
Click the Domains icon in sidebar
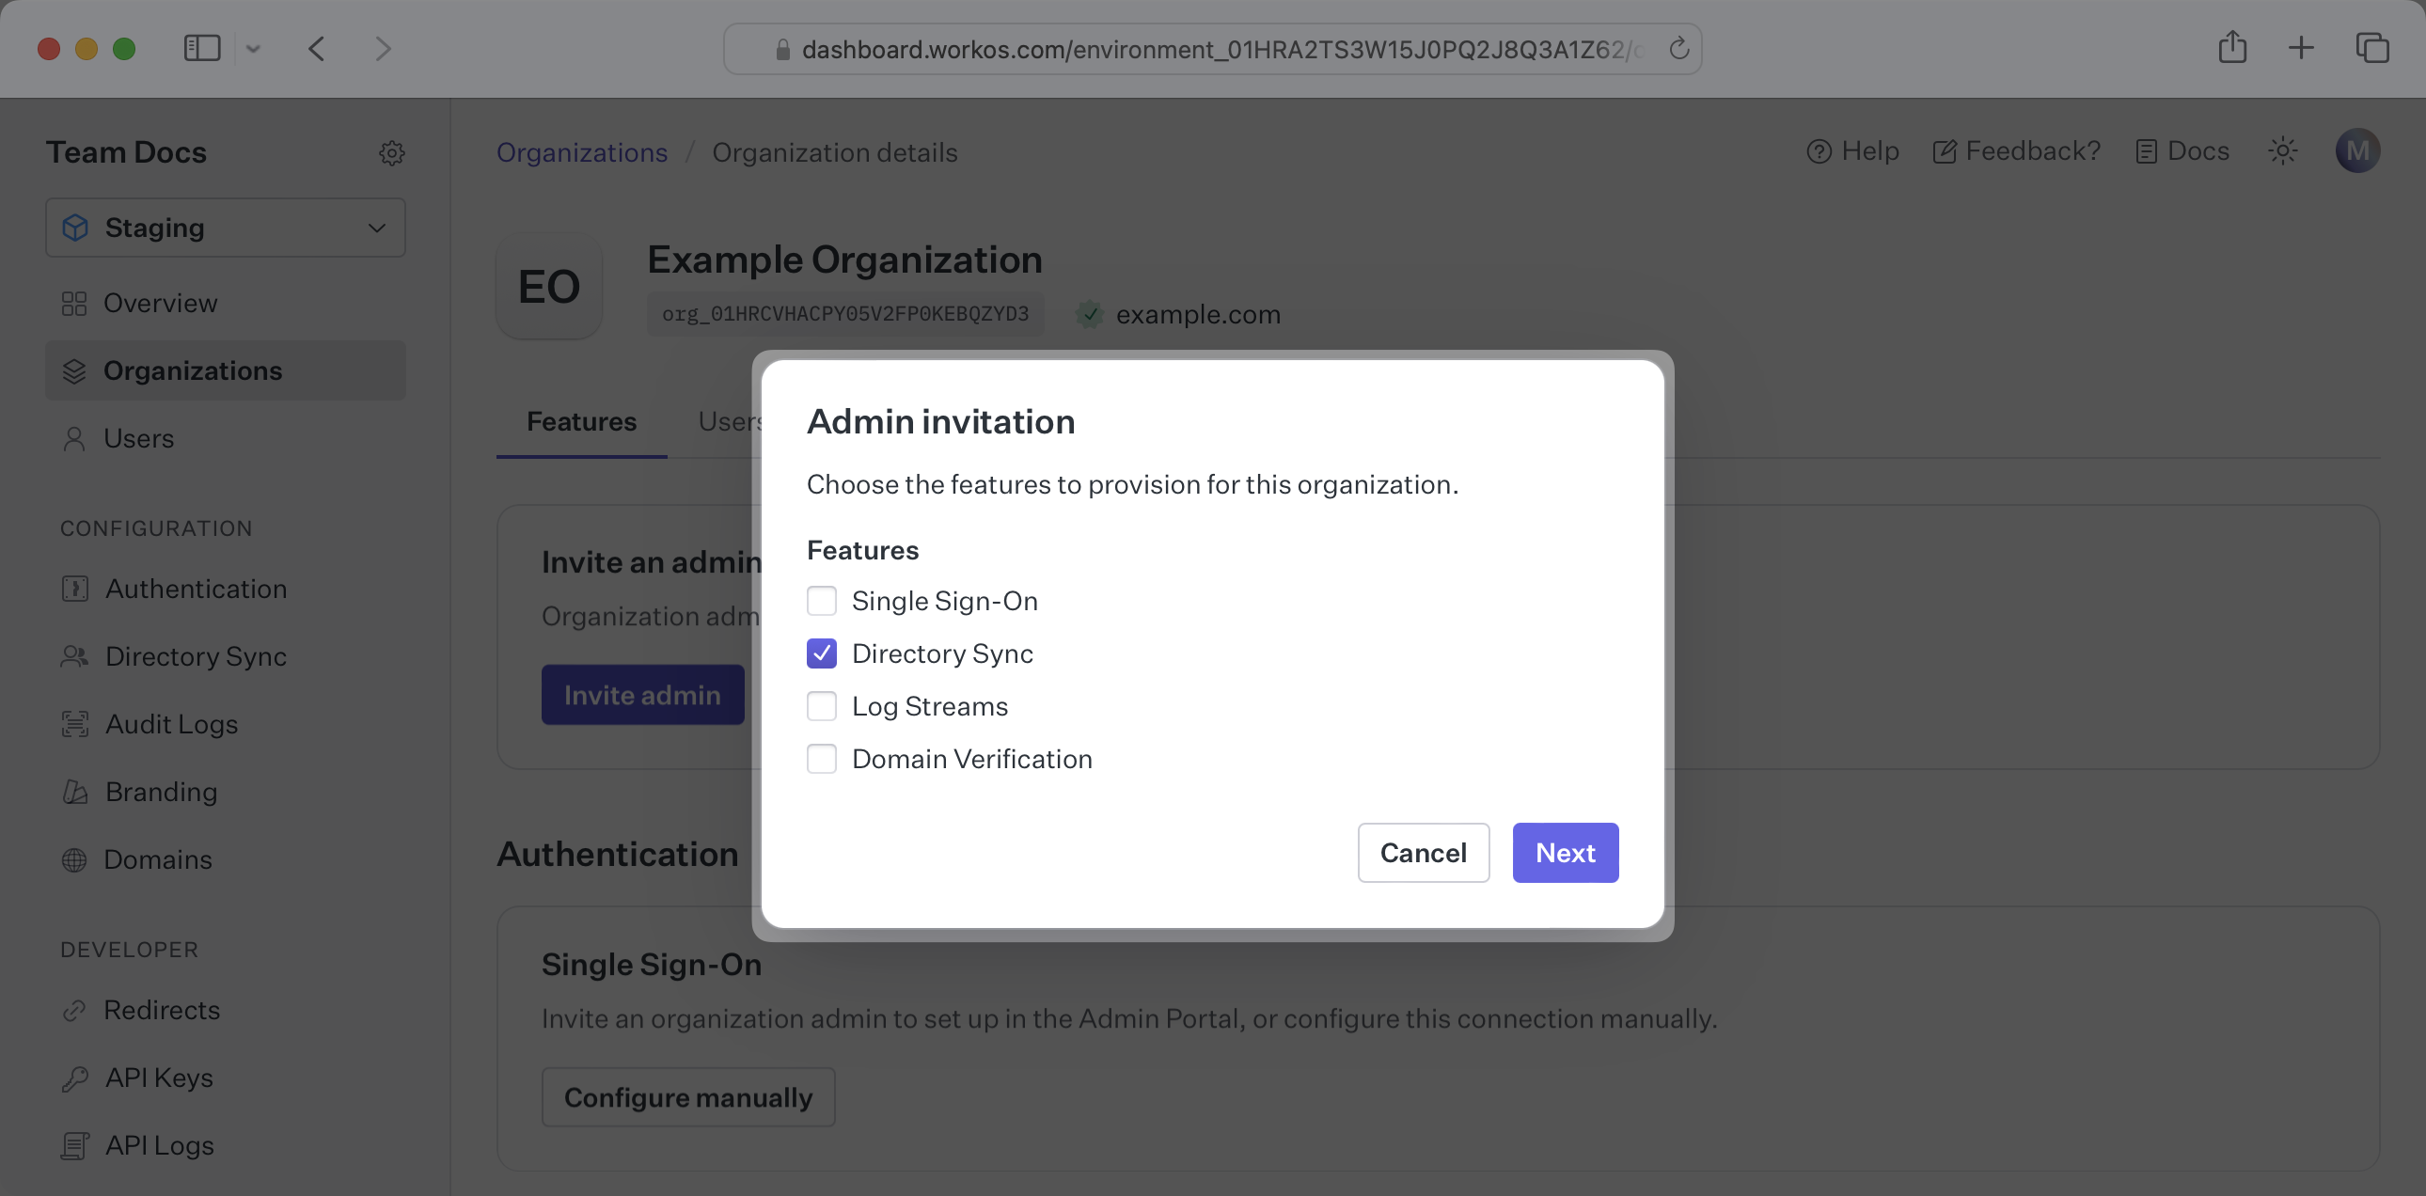tap(72, 858)
